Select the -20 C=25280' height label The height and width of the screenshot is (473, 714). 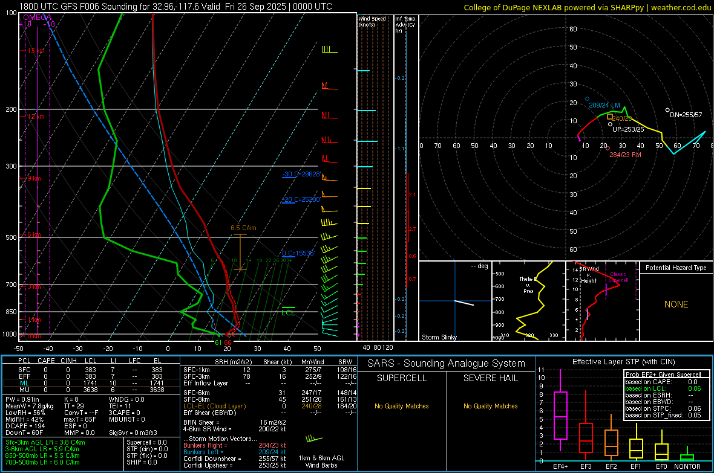coord(301,200)
